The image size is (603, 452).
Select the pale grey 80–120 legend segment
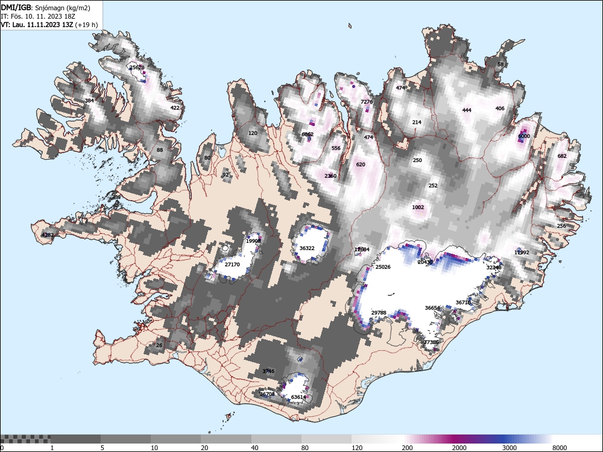click(x=326, y=439)
